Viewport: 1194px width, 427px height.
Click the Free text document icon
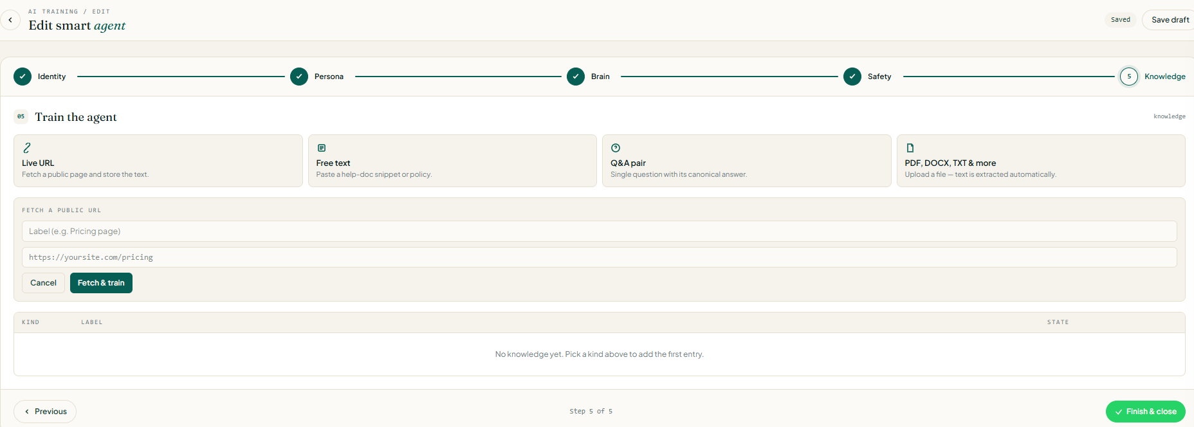pyautogui.click(x=322, y=148)
